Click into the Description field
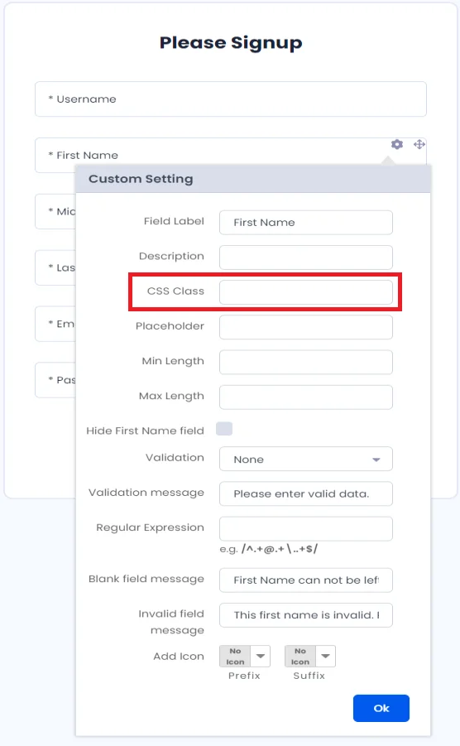The height and width of the screenshot is (746, 460). 306,257
